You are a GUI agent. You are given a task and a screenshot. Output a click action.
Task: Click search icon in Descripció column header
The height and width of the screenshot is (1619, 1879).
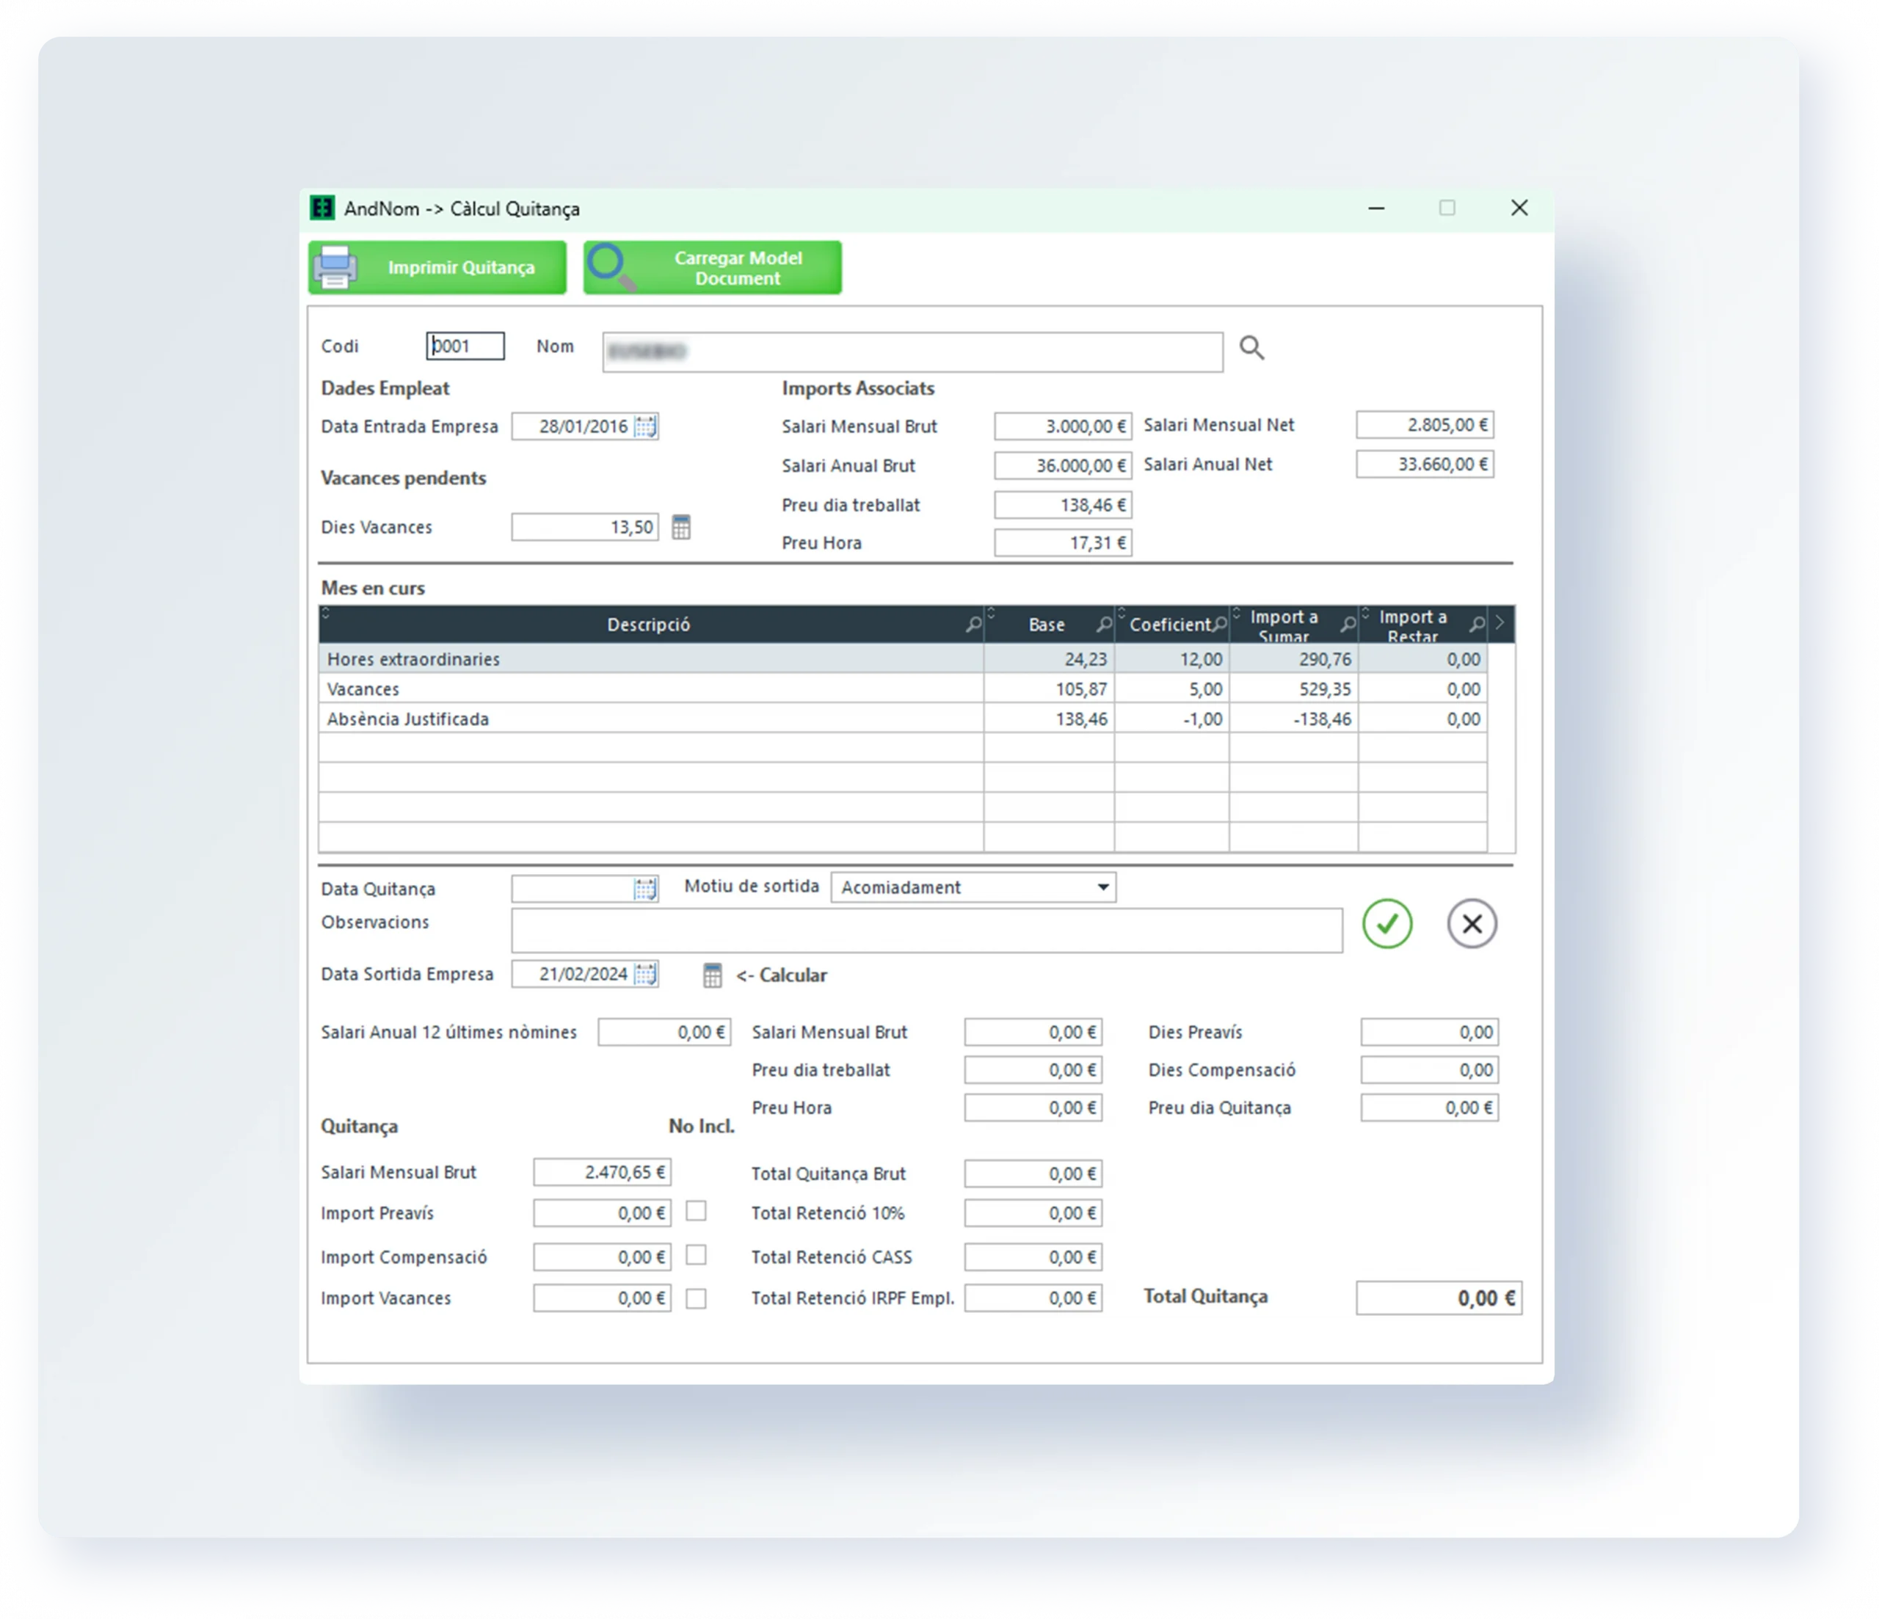click(x=973, y=624)
